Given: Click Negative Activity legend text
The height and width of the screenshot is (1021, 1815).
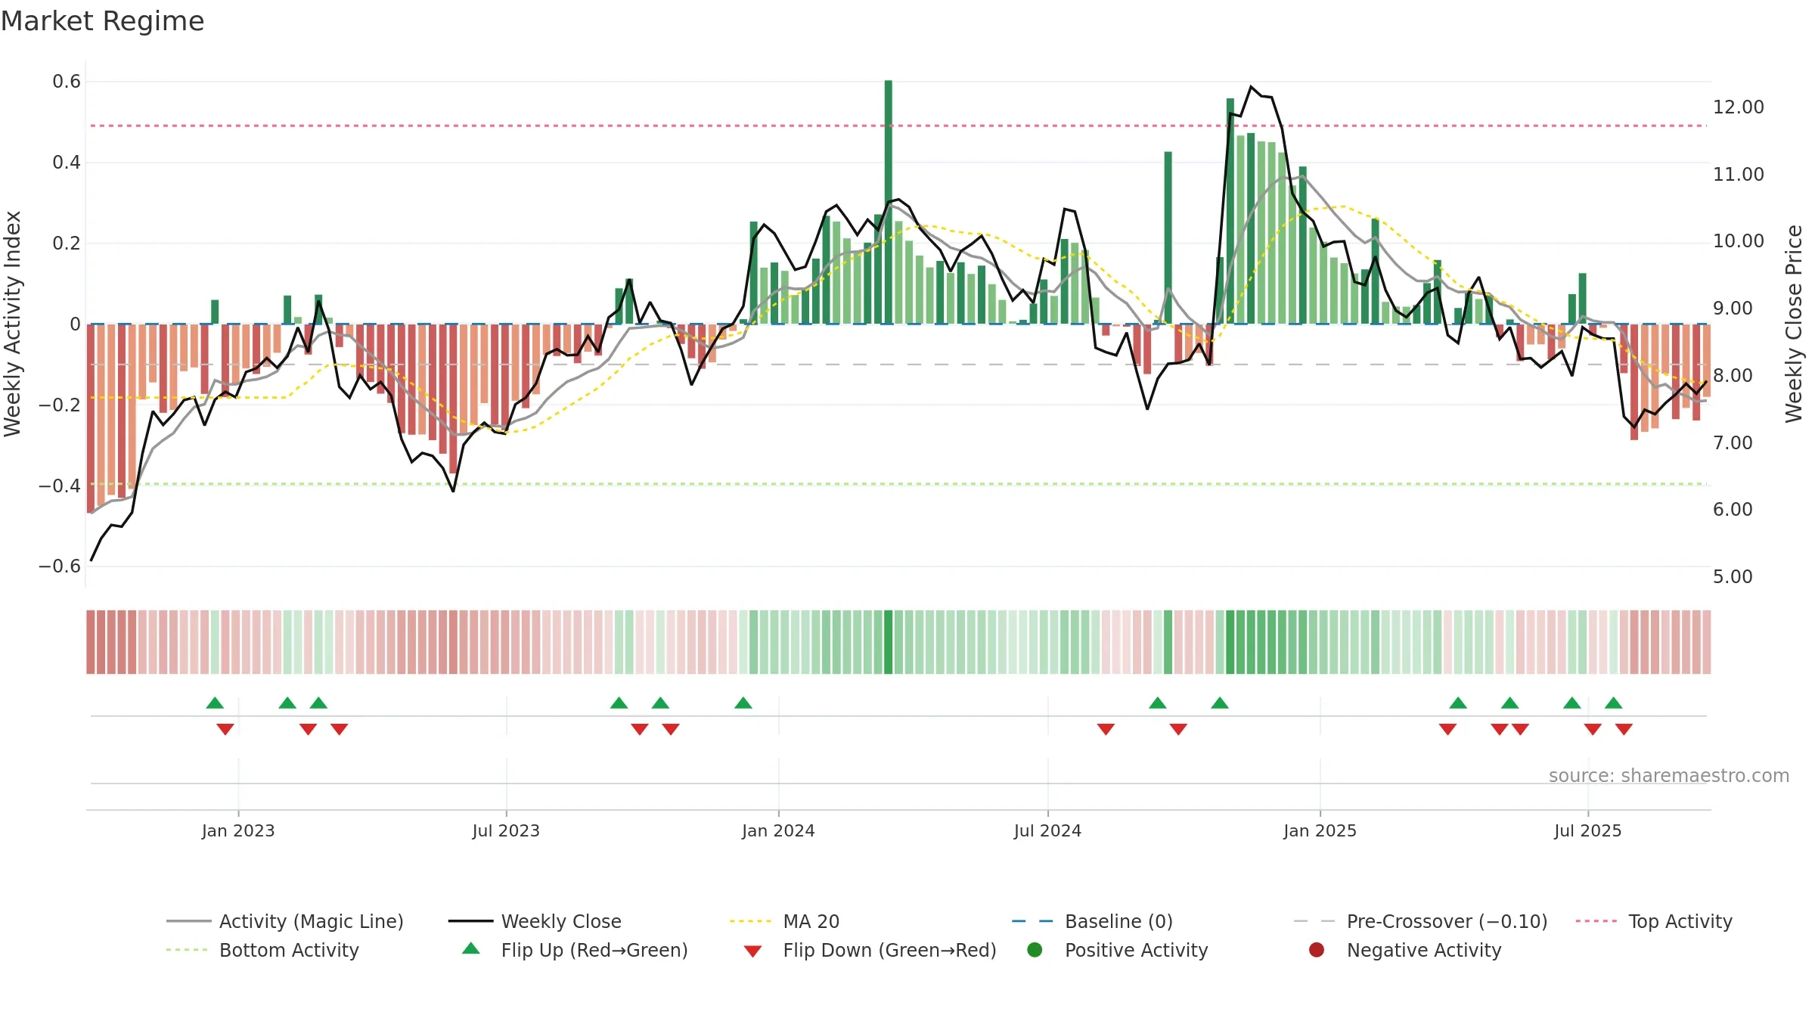Looking at the screenshot, I should click(1424, 950).
